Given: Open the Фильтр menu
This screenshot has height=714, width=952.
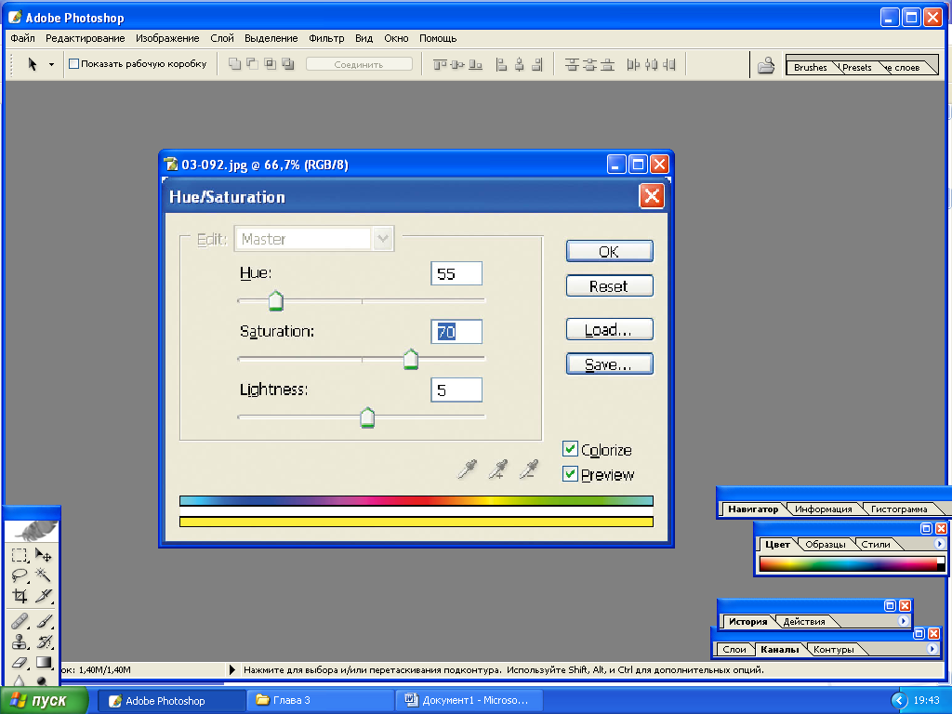Looking at the screenshot, I should [326, 38].
